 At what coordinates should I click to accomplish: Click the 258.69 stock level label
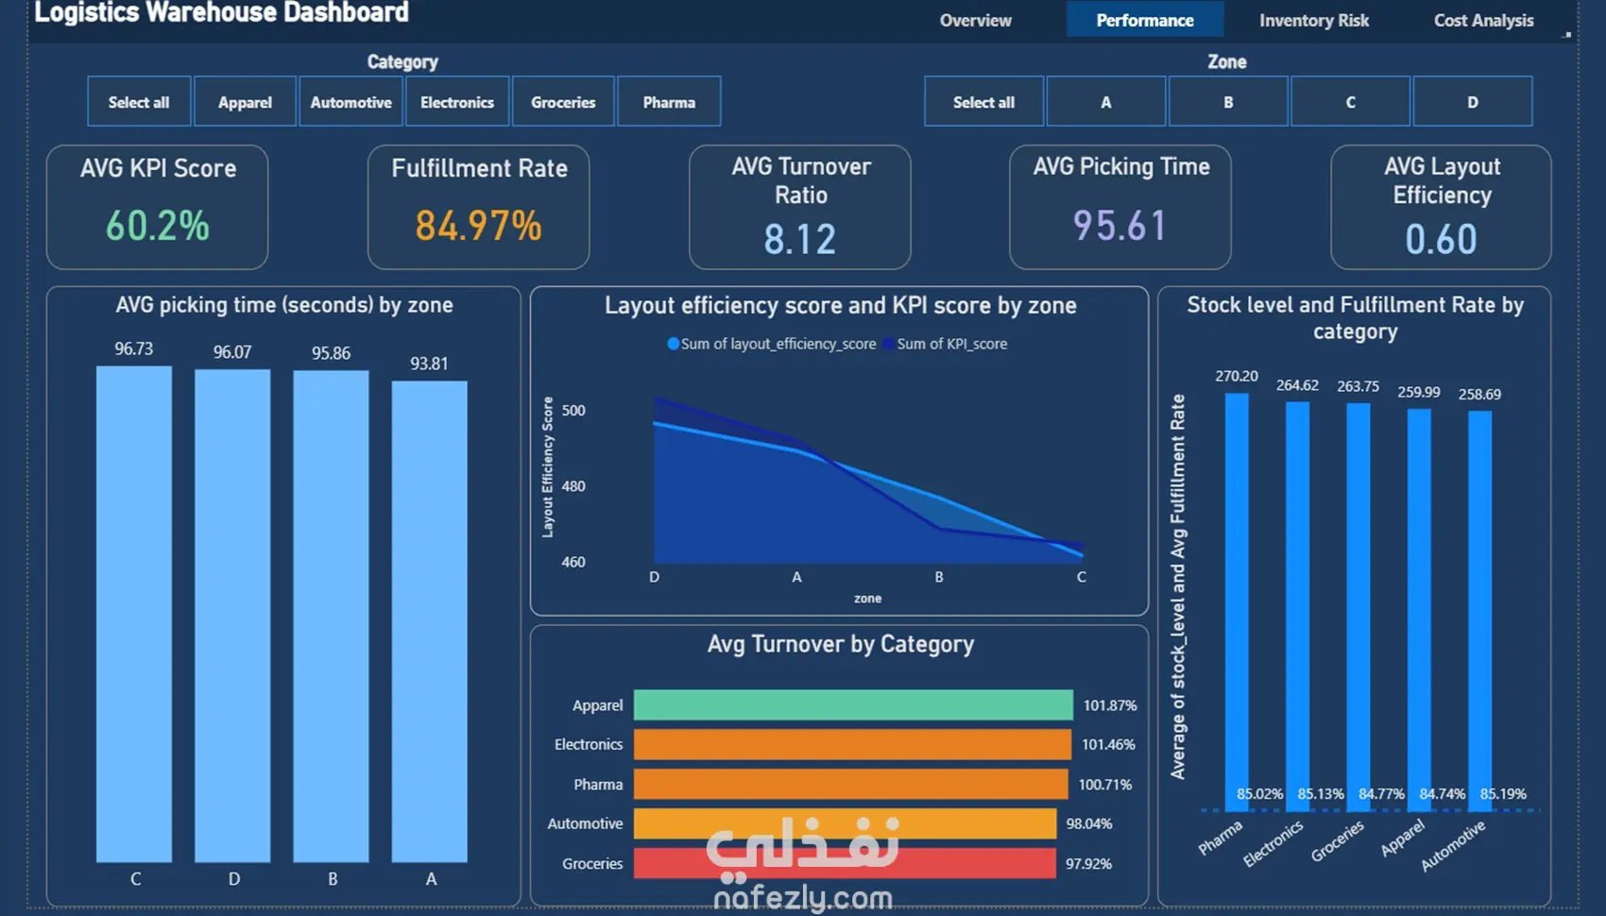(1479, 394)
